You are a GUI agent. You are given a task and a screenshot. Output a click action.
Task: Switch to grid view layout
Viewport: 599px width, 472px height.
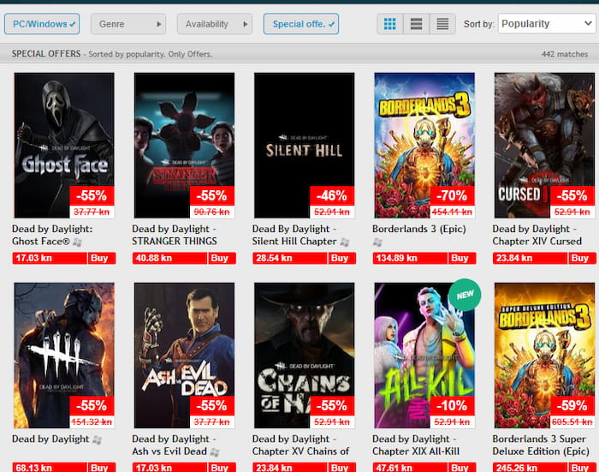pos(389,24)
